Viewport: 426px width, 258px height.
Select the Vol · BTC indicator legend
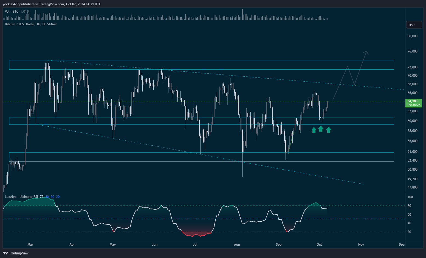coord(17,12)
